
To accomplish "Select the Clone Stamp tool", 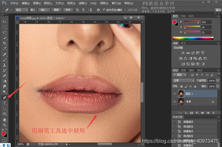I will pos(4,65).
